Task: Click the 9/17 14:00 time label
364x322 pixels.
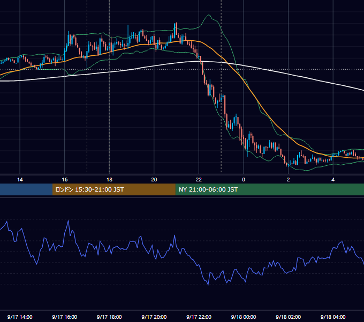Action: click(x=20, y=317)
